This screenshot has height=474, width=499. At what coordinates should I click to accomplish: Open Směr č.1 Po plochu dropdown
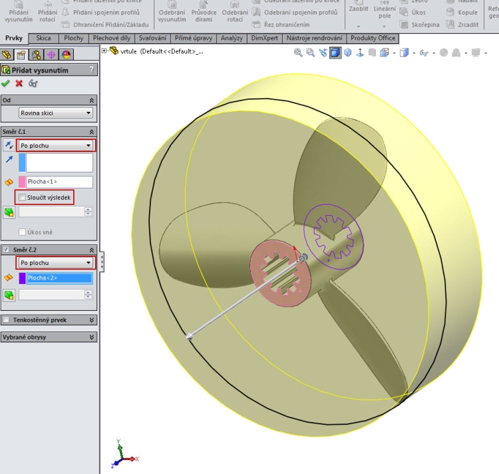click(56, 146)
